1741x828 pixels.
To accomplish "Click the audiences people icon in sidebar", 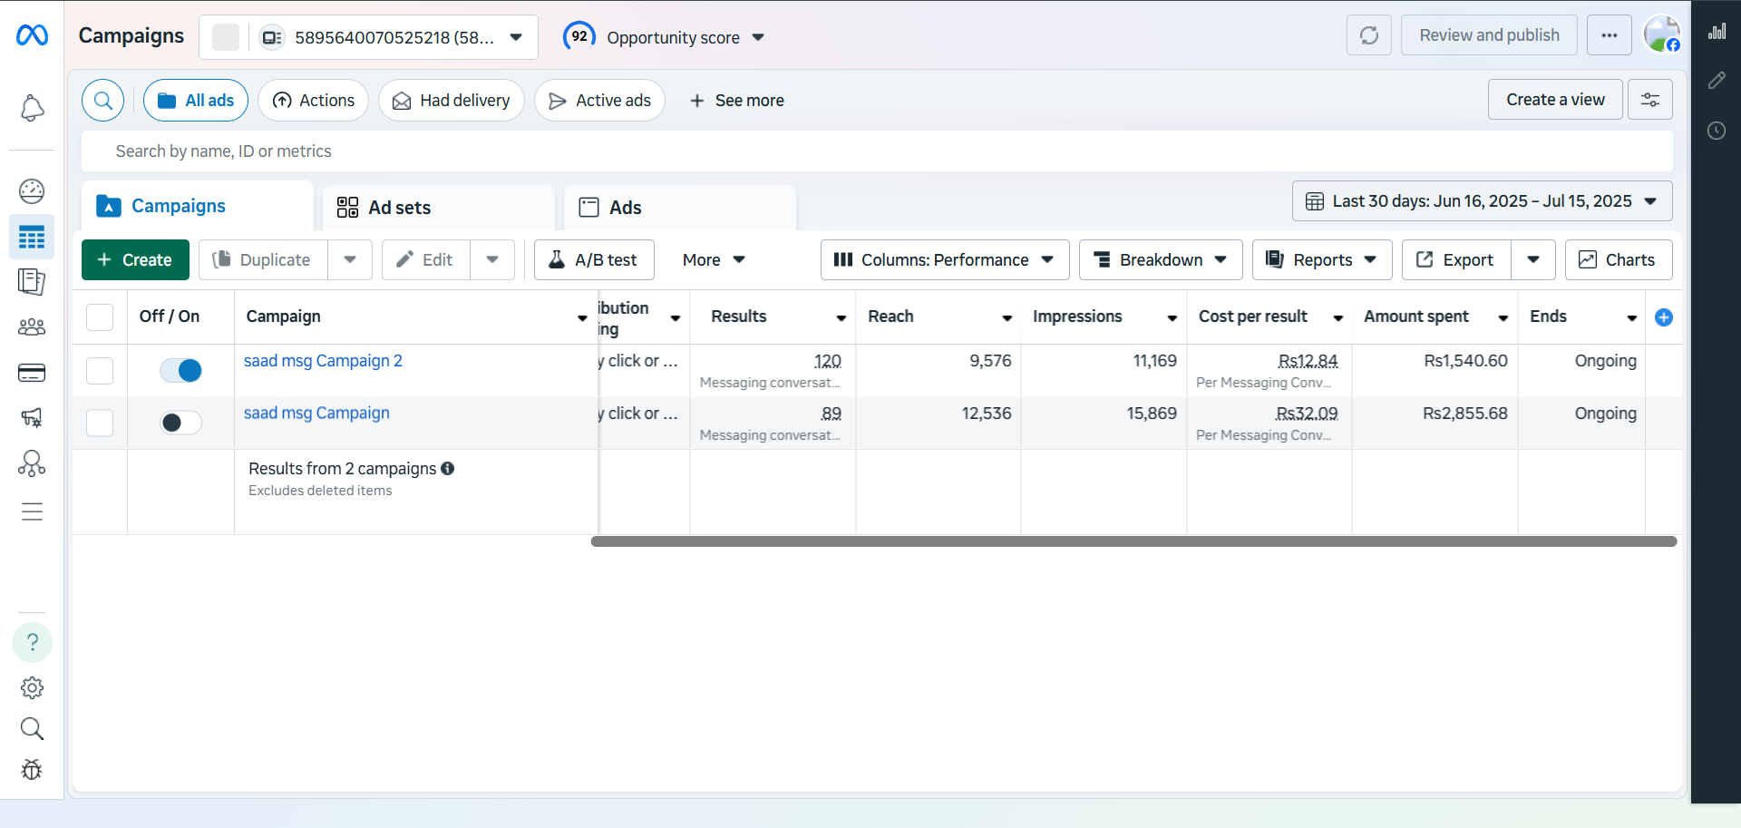I will tap(32, 327).
